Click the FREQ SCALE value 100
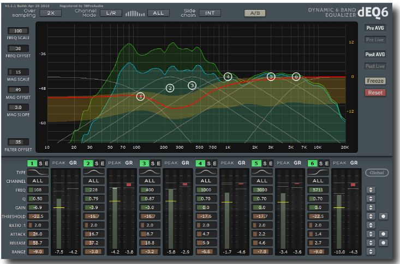Screen dimensions: 400x264 (18, 31)
